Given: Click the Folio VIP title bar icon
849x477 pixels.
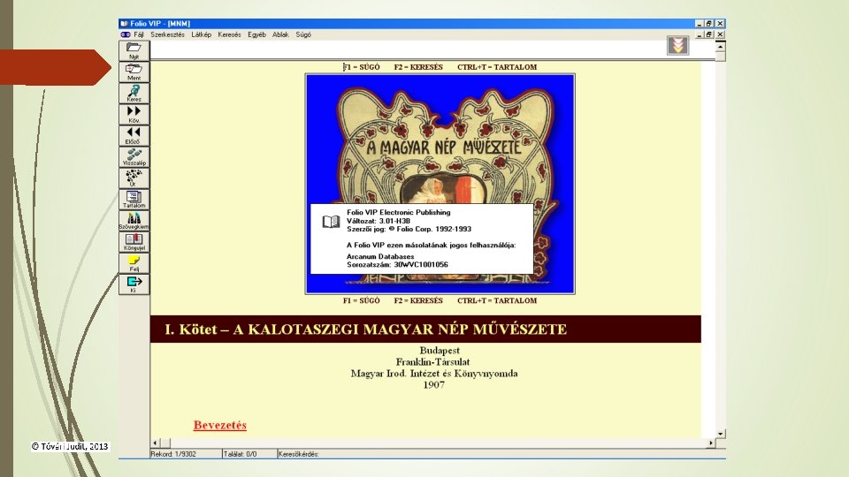Looking at the screenshot, I should [124, 24].
